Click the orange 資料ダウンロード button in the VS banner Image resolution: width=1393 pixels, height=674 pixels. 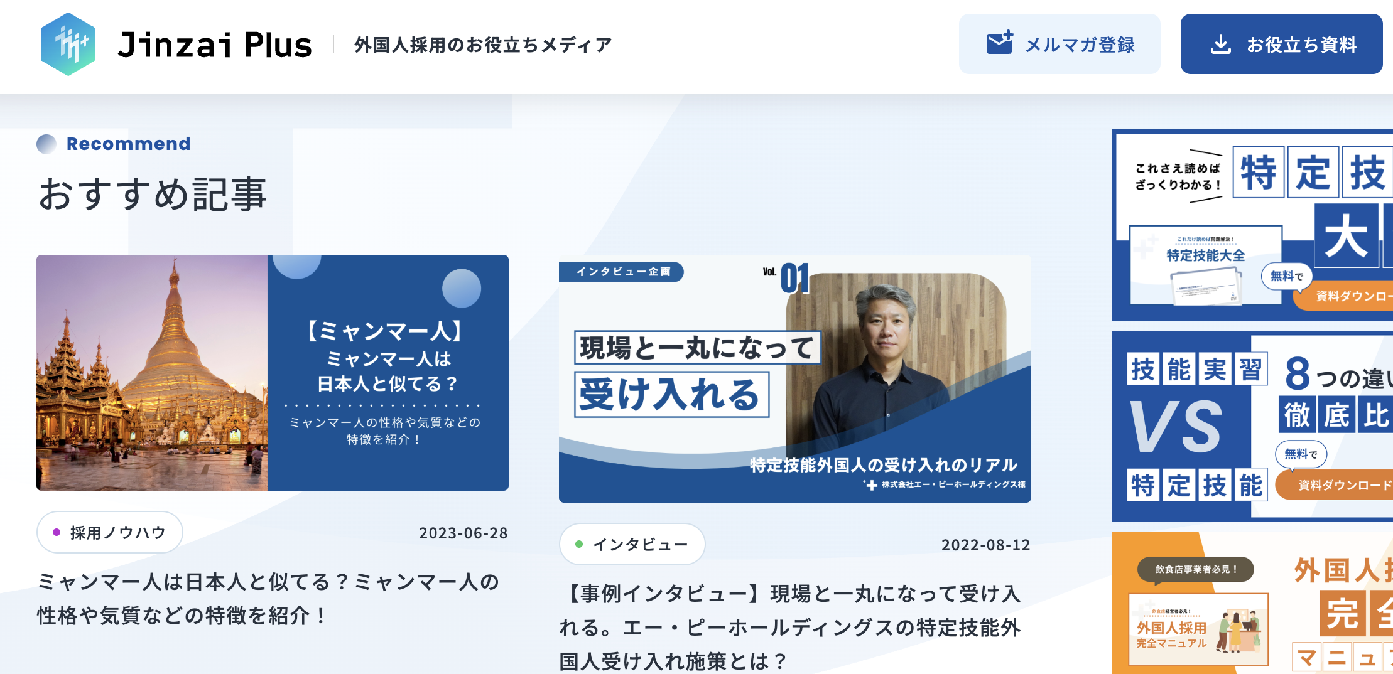click(1338, 485)
